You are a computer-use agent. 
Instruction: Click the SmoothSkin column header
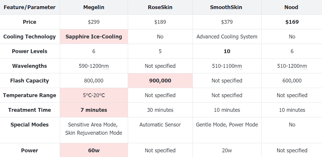227,7
